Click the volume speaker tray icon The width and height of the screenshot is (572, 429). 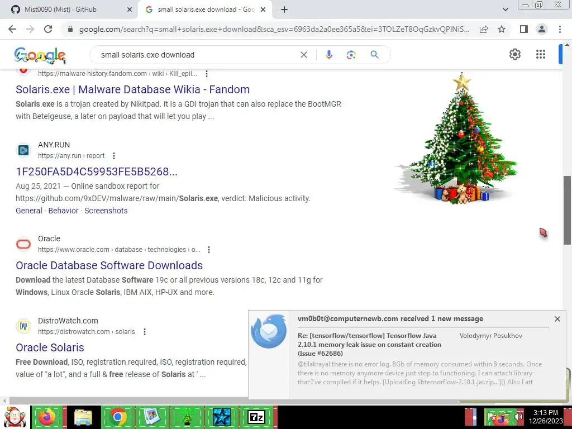tap(518, 417)
